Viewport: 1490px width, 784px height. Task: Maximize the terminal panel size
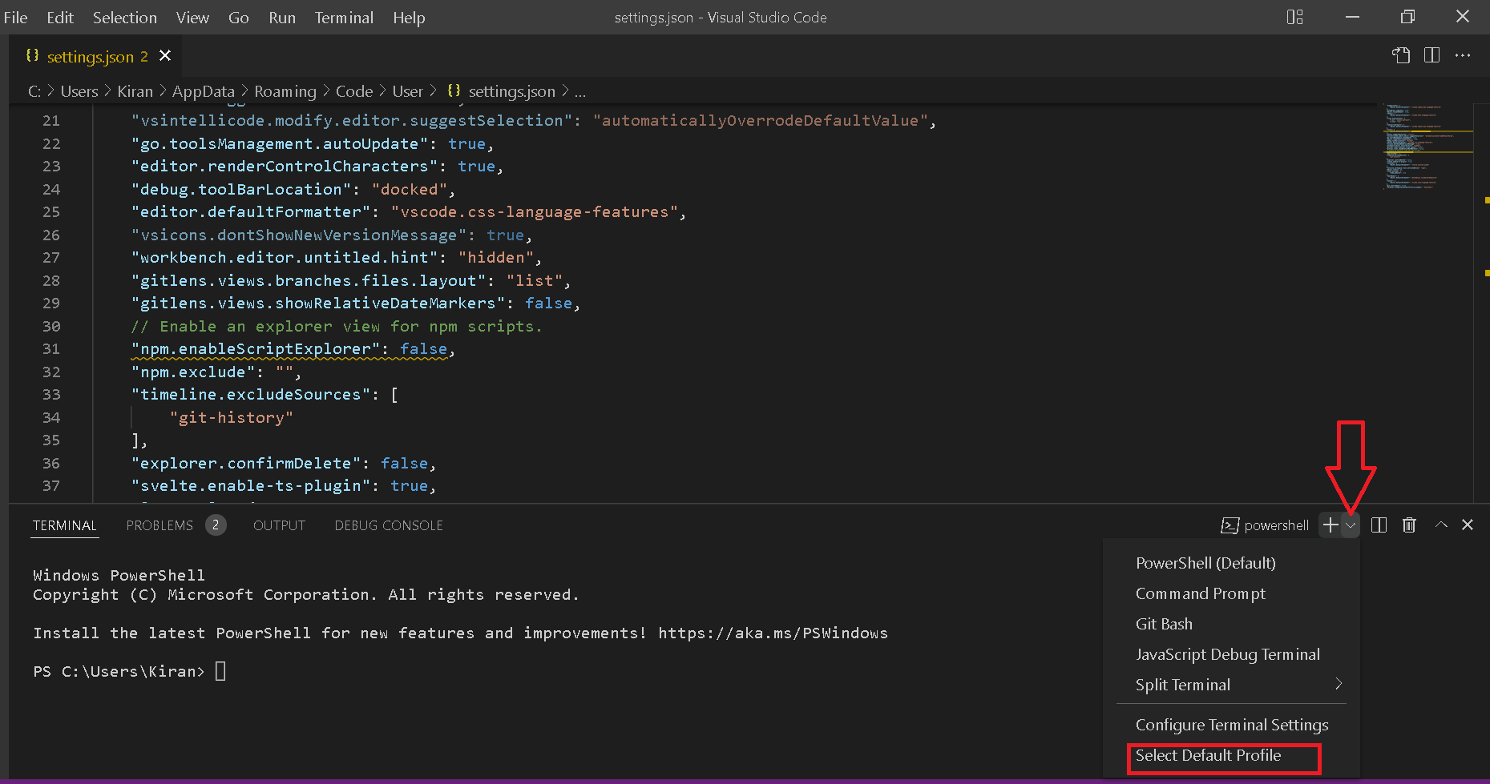1441,525
